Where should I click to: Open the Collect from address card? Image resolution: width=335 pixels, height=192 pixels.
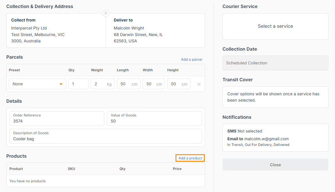56,31
